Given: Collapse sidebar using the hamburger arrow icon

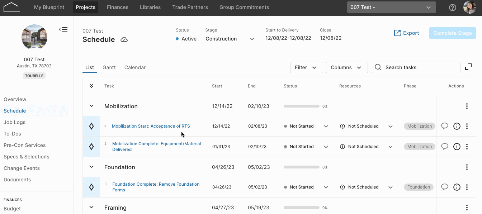Looking at the screenshot, I should click(63, 29).
